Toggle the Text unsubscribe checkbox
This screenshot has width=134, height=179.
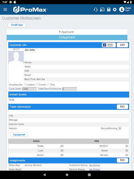point(48,84)
